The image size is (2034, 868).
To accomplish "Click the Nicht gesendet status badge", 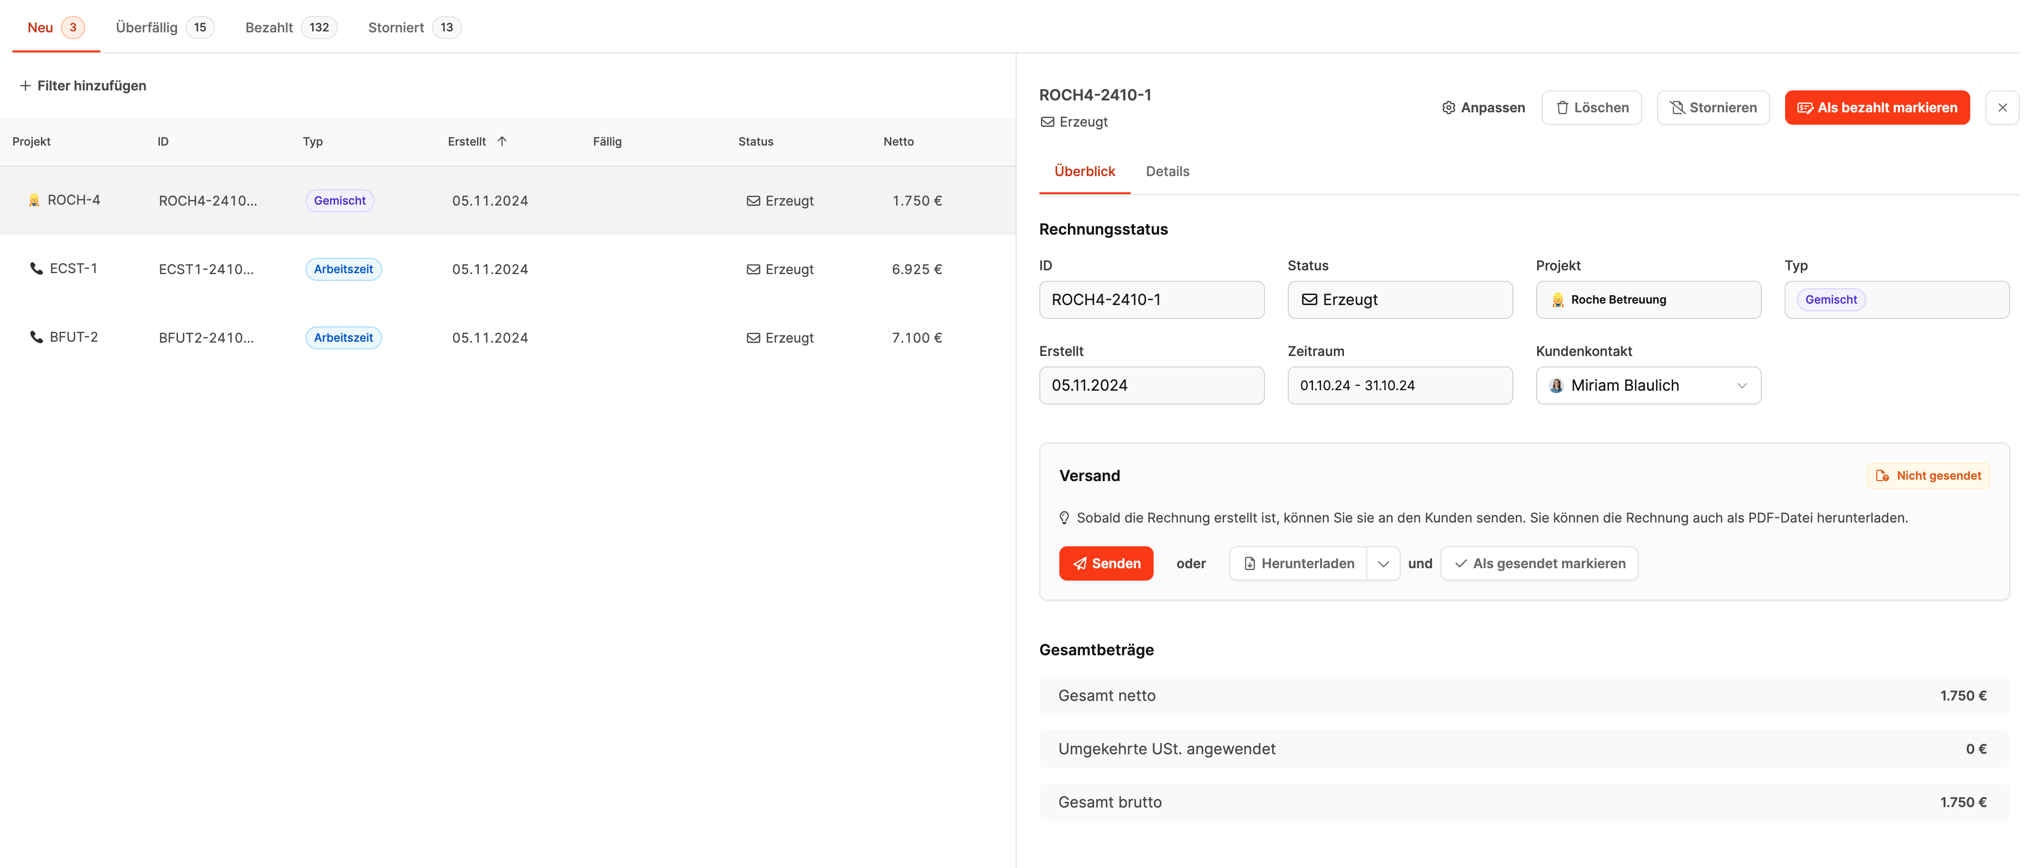I will (x=1927, y=475).
